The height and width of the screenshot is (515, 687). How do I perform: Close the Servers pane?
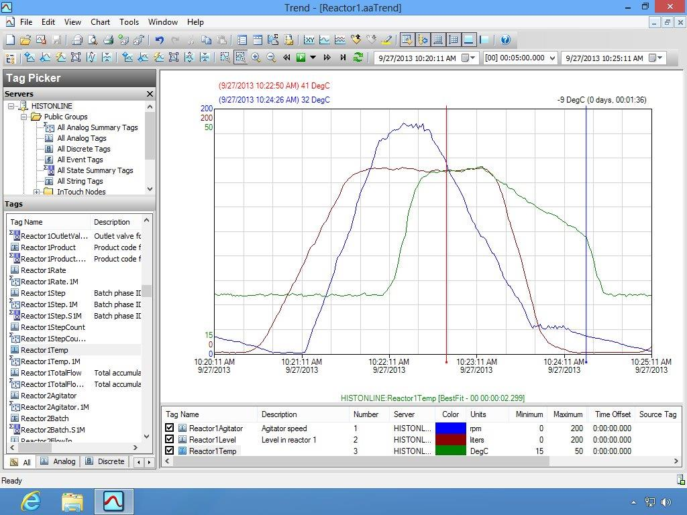point(150,94)
